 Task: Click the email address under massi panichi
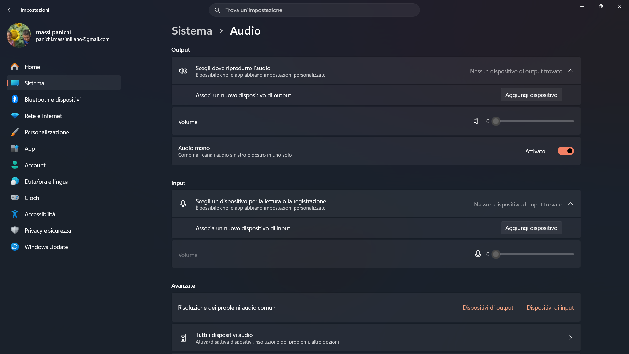[73, 39]
